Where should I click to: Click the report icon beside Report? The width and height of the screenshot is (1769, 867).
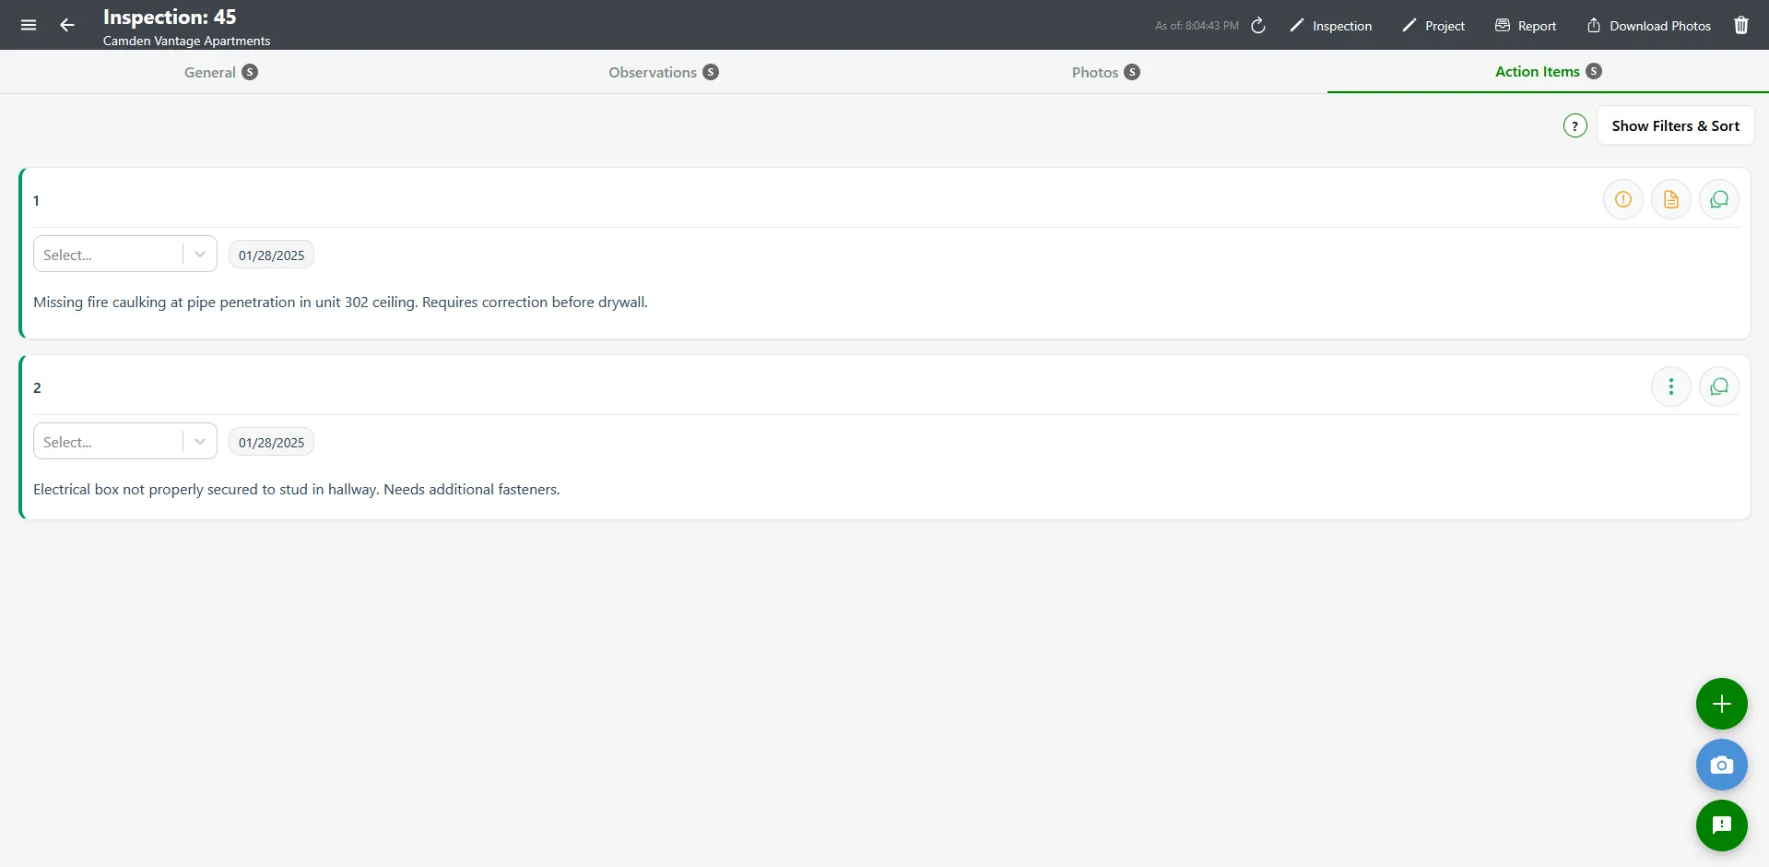(x=1503, y=25)
